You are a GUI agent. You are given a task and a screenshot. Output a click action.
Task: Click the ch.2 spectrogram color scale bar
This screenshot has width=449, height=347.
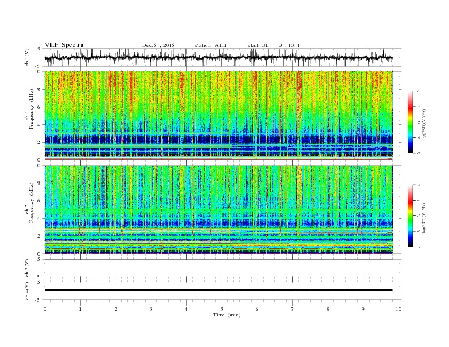pyautogui.click(x=410, y=215)
